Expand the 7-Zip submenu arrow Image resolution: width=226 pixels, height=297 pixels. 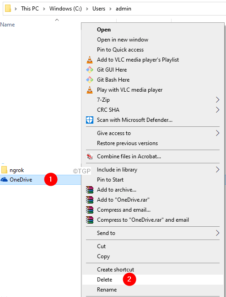coord(217,100)
